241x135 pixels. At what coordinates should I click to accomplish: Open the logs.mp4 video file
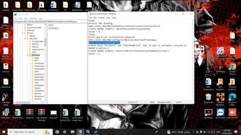pos(53,114)
